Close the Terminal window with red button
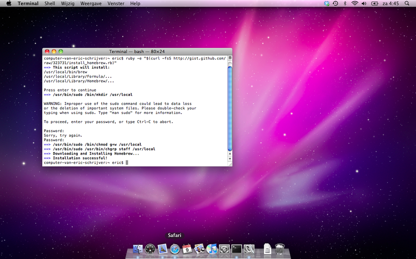Screen dimensions: 416x259 (47, 51)
